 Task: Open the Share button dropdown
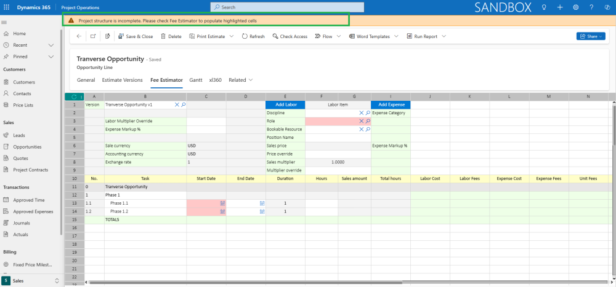[591, 36]
